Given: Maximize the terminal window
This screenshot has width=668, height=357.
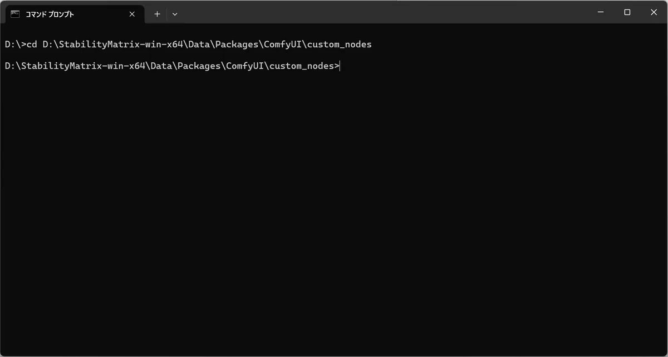Looking at the screenshot, I should point(627,12).
